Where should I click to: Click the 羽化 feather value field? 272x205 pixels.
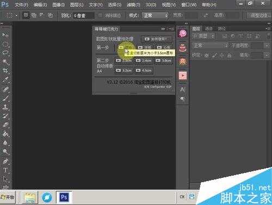(x=84, y=16)
